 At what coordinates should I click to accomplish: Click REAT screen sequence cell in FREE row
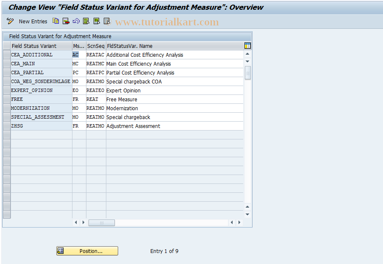click(x=96, y=100)
